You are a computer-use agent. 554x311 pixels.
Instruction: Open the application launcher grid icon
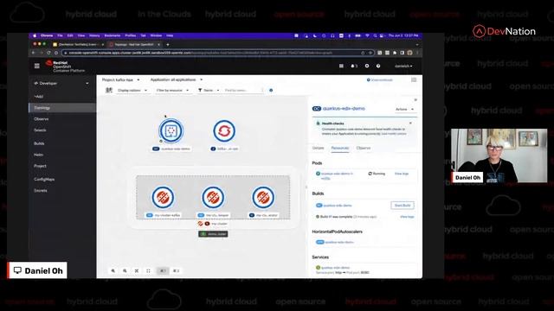[341, 66]
